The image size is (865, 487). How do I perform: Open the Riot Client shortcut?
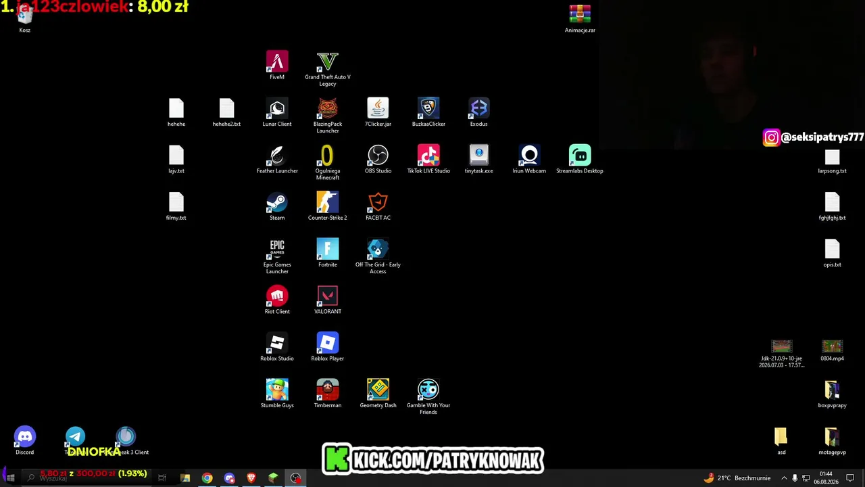click(x=277, y=300)
